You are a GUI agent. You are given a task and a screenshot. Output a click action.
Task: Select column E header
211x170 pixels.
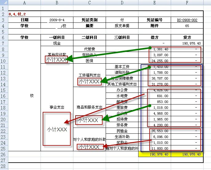[154, 2]
